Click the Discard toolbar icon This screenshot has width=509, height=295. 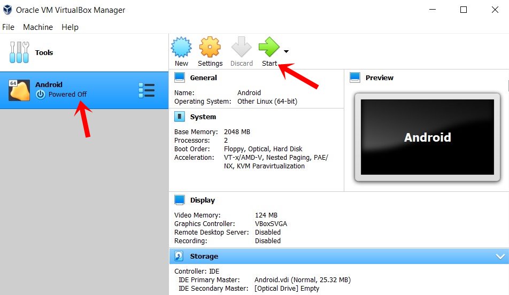click(241, 47)
